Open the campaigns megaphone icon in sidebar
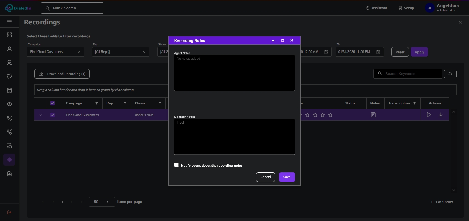The width and height of the screenshot is (469, 221). click(x=9, y=77)
